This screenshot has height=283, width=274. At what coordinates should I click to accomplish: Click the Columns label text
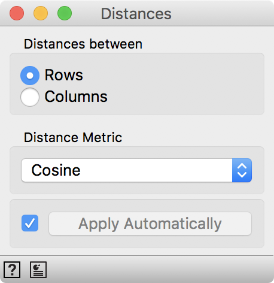click(x=76, y=97)
